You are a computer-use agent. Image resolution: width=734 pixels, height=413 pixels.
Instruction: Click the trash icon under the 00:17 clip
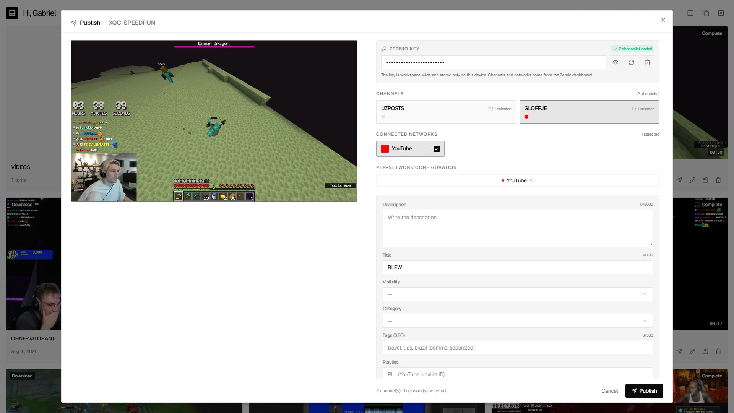[x=718, y=351]
